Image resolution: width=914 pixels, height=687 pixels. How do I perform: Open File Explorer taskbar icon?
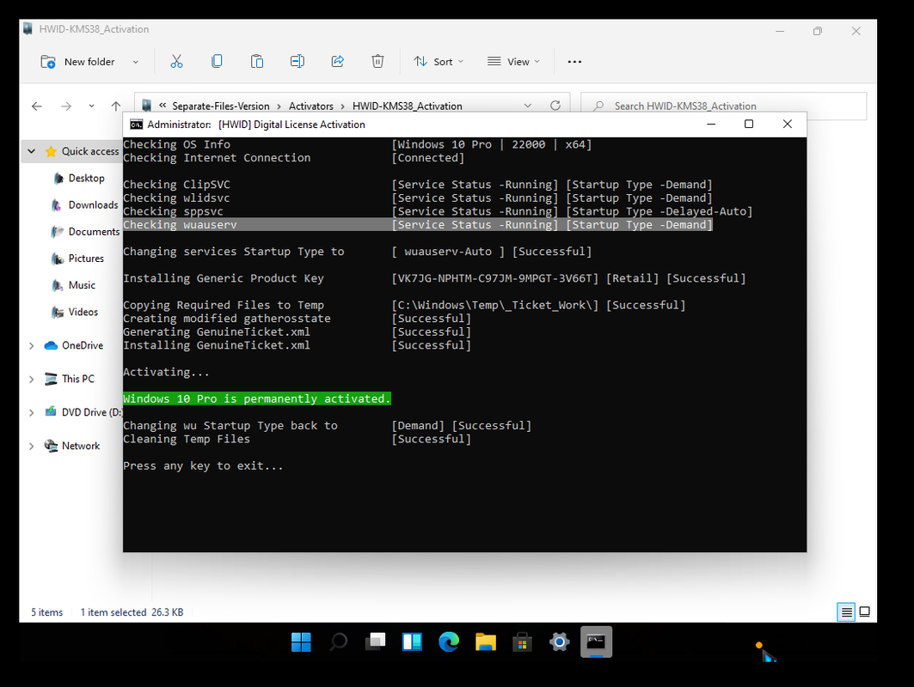pos(486,642)
